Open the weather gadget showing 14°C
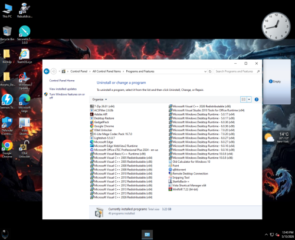This screenshot has width=295, height=240. 277,137
